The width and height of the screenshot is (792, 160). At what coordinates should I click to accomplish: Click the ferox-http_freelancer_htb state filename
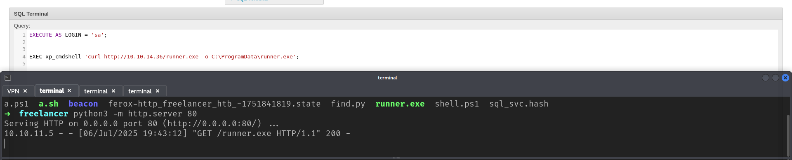(x=214, y=104)
